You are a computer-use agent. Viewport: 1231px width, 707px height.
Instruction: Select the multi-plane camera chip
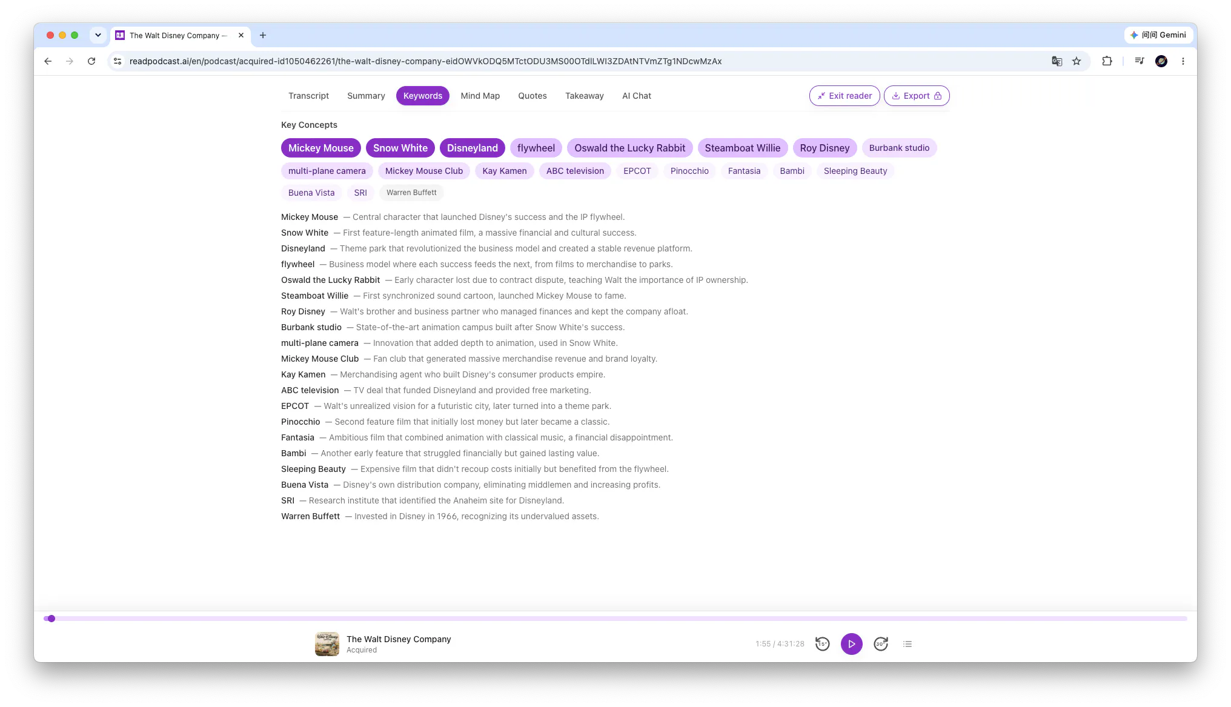327,171
